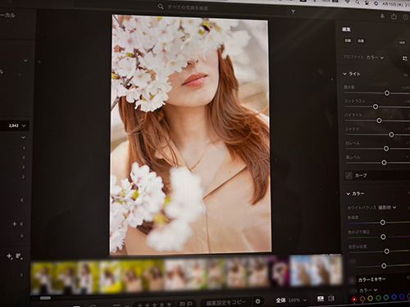
Task: Select the blue channel in Color Mixer
Action: click(x=394, y=296)
